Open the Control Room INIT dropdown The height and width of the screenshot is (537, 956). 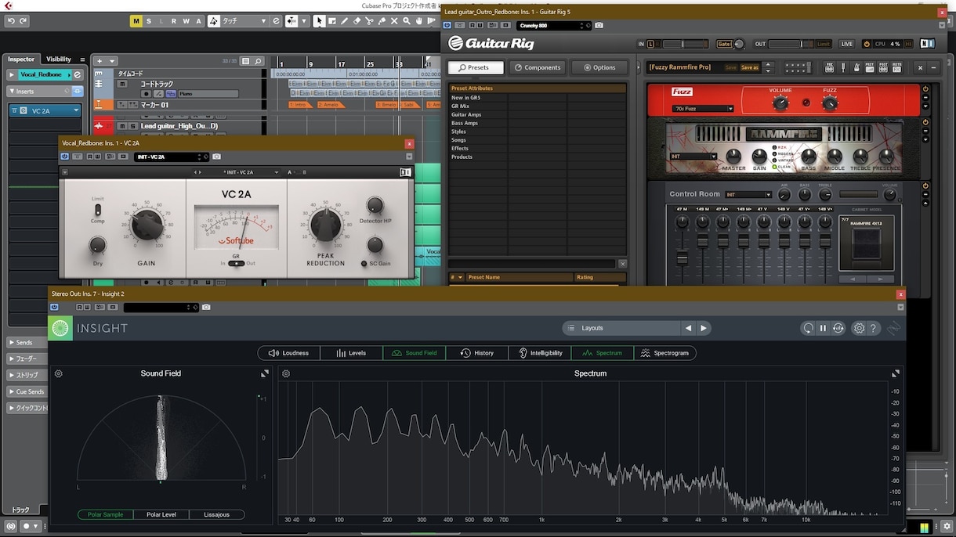(748, 194)
